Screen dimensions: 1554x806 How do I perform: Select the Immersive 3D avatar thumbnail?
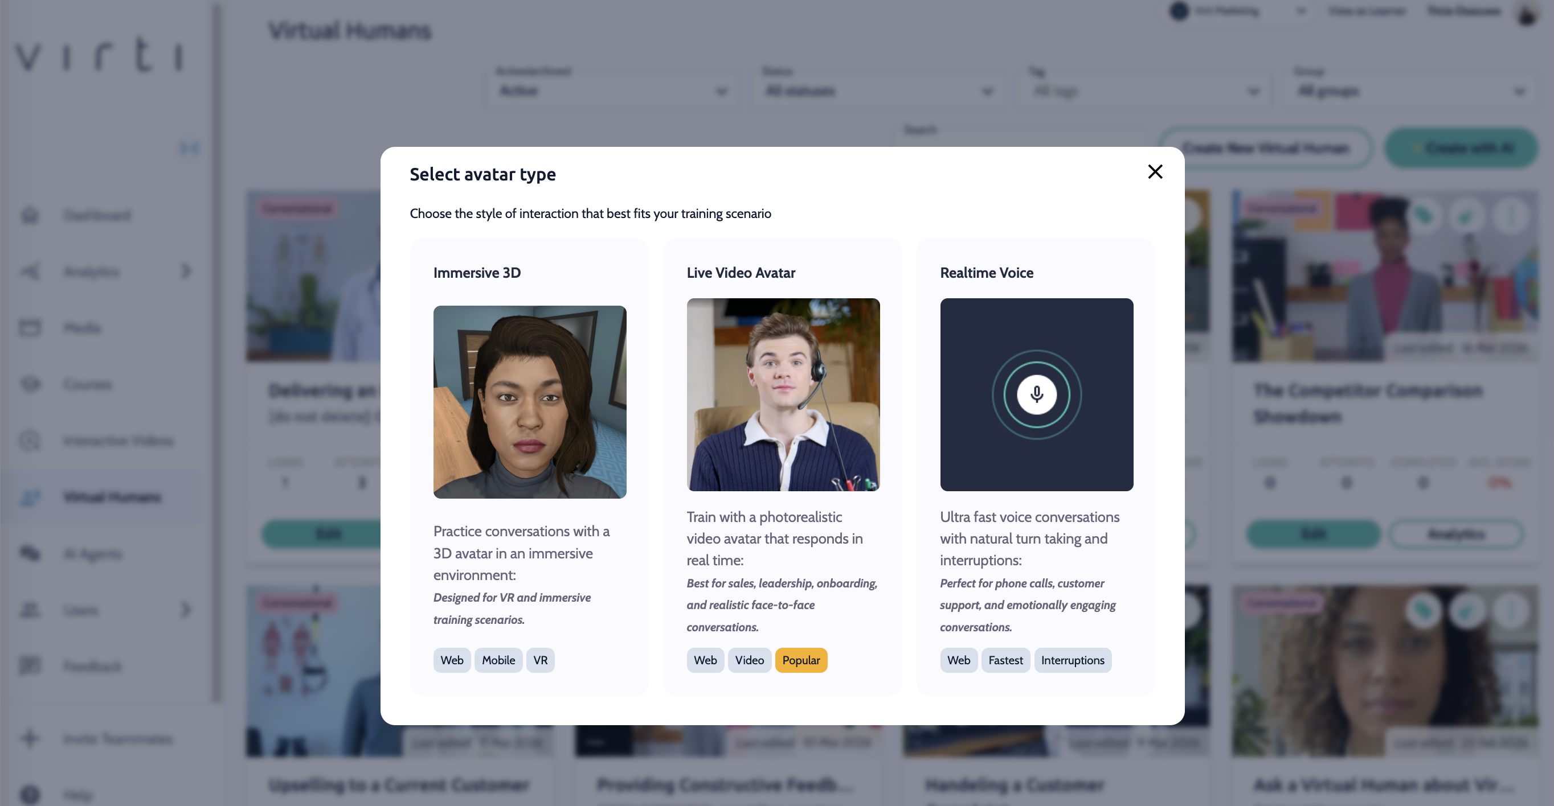click(x=530, y=401)
